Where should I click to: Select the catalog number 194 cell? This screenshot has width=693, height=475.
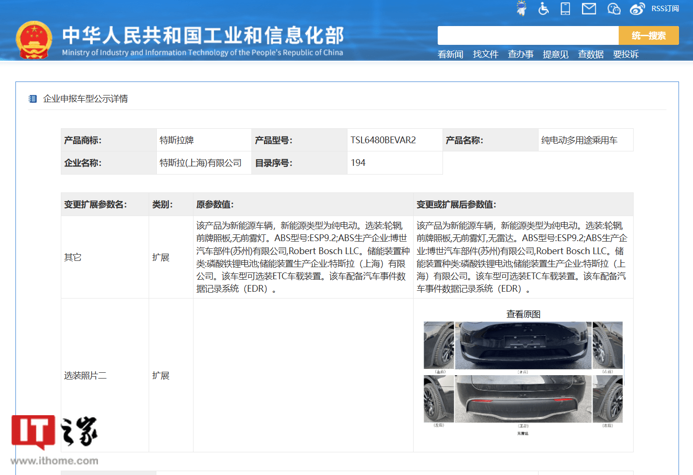[395, 163]
